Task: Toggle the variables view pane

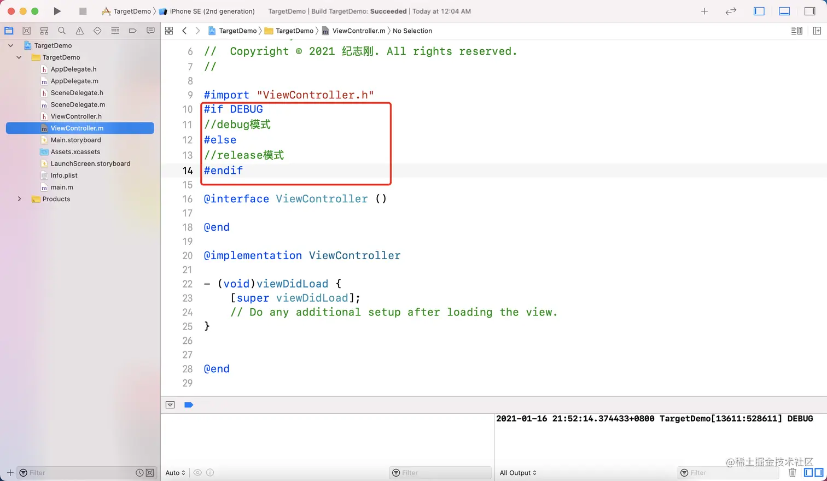Action: tap(808, 473)
